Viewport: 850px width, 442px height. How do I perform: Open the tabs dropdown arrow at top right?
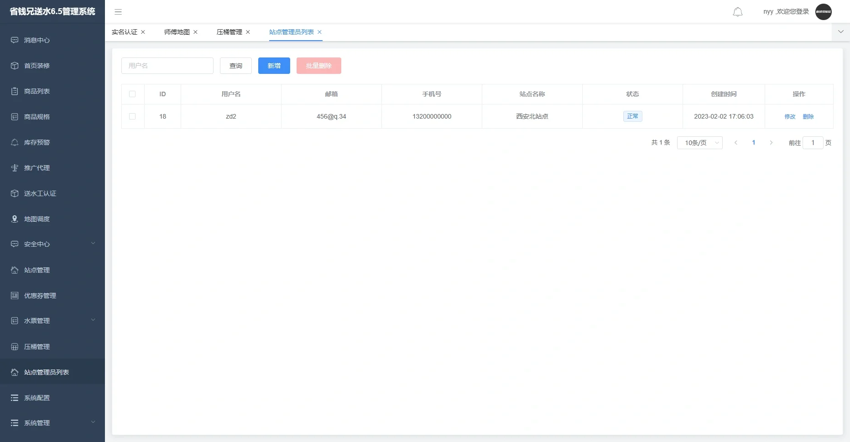click(840, 32)
